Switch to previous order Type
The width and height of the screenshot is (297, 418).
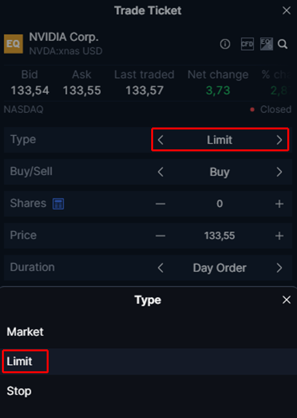(x=161, y=140)
